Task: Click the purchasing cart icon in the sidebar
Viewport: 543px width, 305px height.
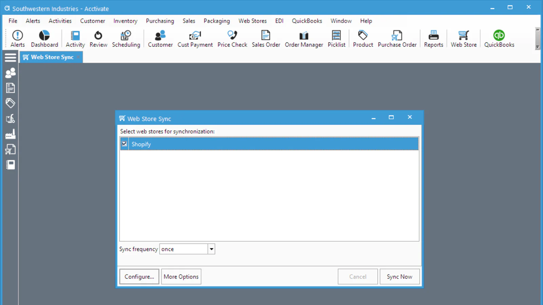Action: pos(11,149)
